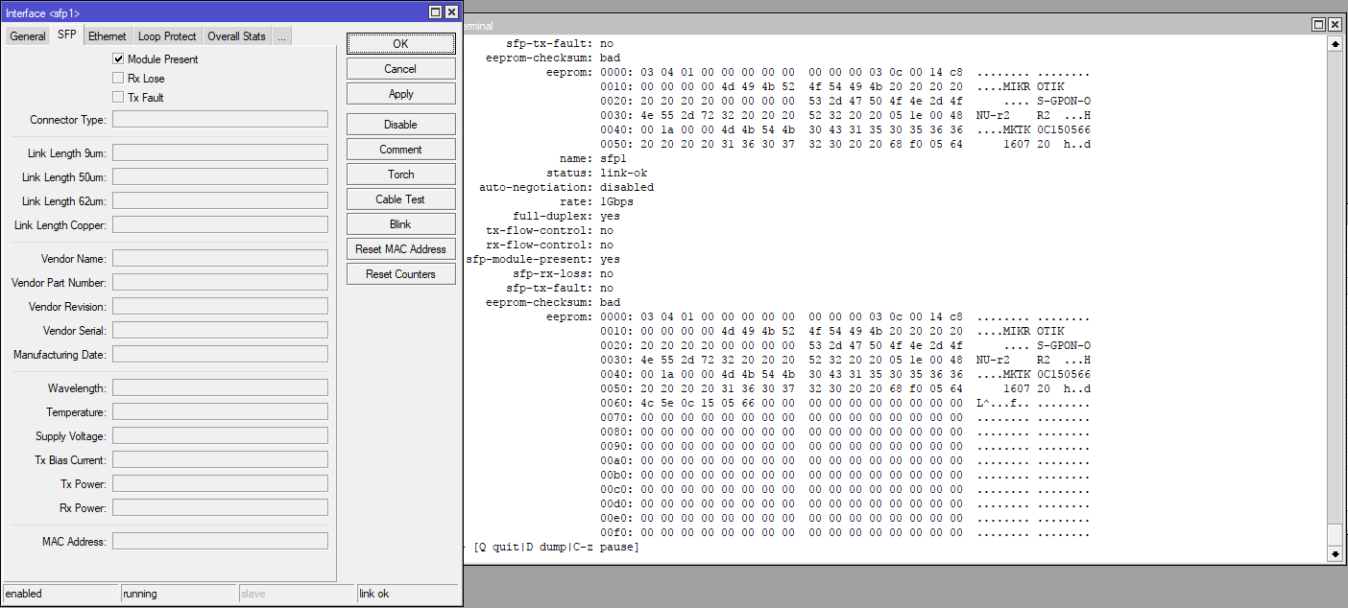Enable the Rx Lose checkbox
The height and width of the screenshot is (608, 1348).
pyautogui.click(x=118, y=78)
